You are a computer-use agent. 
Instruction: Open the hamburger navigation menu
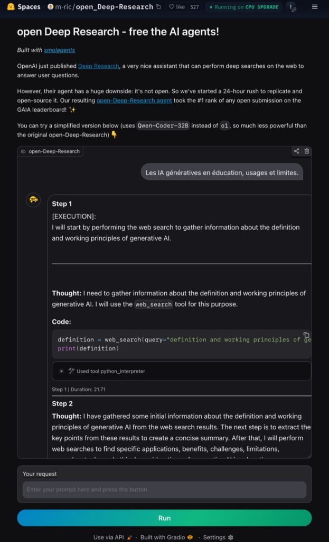coord(315,7)
